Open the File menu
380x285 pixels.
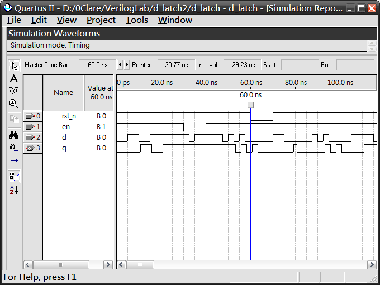pyautogui.click(x=14, y=20)
